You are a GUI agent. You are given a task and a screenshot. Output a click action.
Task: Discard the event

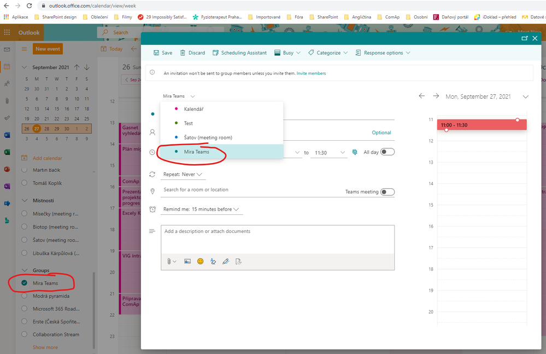coord(192,53)
